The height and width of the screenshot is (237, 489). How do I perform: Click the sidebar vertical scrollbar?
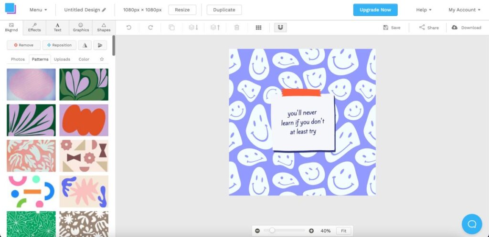point(114,45)
